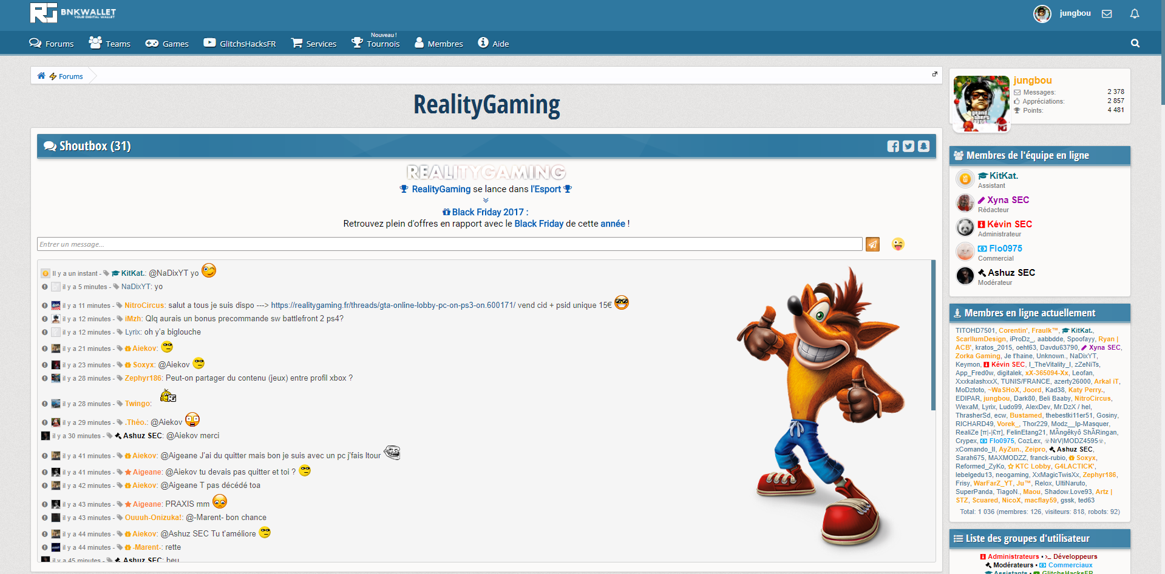Open the Forums menu

pyautogui.click(x=52, y=44)
